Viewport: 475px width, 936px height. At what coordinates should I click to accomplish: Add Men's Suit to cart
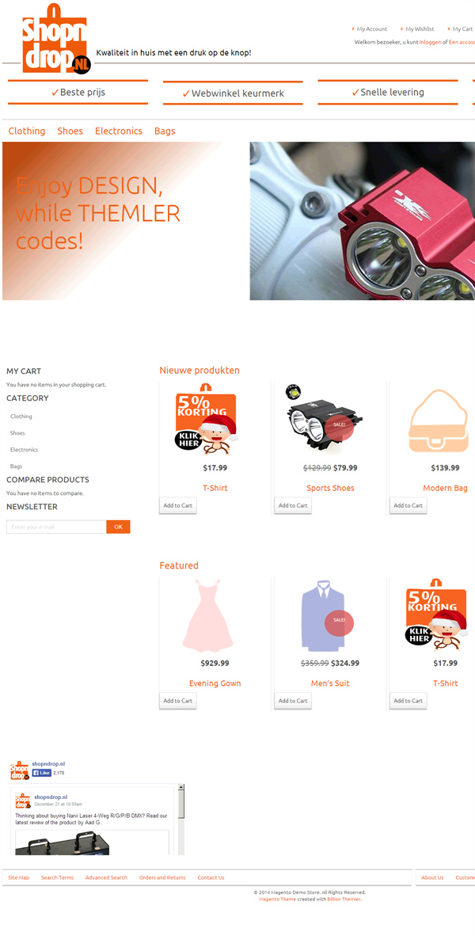[x=293, y=700]
